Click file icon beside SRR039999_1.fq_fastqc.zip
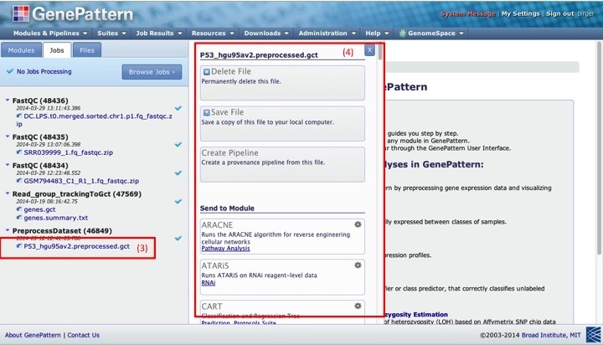Viewport: 603px width, 345px height. tap(18, 152)
